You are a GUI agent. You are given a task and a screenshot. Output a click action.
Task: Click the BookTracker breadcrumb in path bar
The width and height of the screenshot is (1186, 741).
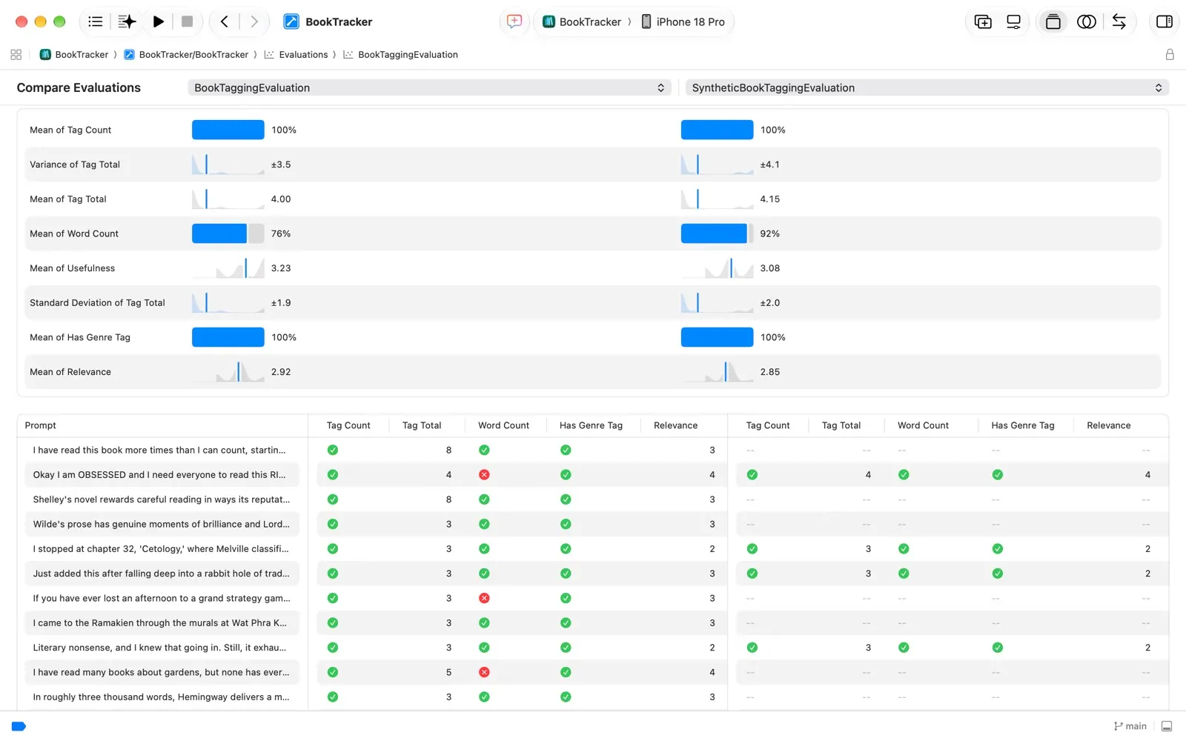click(x=74, y=55)
